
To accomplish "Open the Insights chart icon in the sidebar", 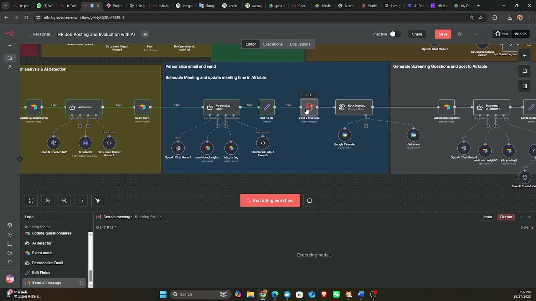I will pos(10,244).
